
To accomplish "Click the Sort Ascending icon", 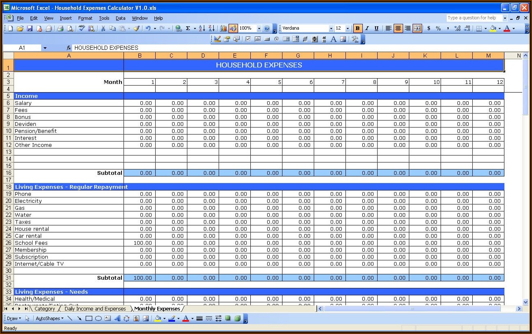I will (x=202, y=28).
